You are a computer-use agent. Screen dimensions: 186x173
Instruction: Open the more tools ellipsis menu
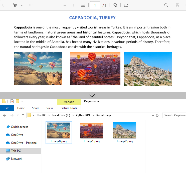pyautogui.click(x=31, y=5)
